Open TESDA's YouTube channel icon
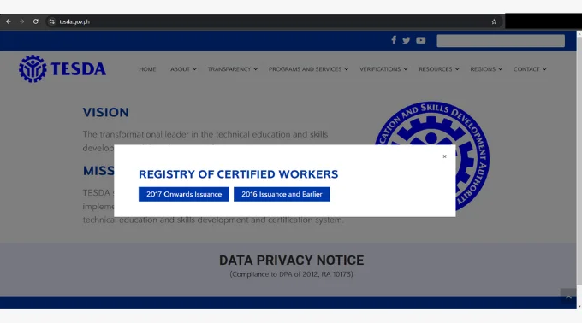 coord(420,40)
